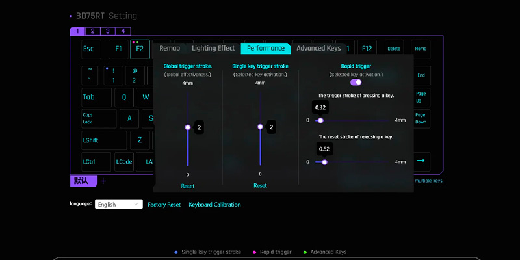The height and width of the screenshot is (260, 520).
Task: Select the Delete key
Action: [x=394, y=49]
